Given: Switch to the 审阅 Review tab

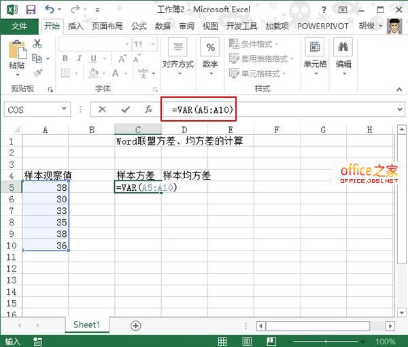Looking at the screenshot, I should tap(186, 26).
